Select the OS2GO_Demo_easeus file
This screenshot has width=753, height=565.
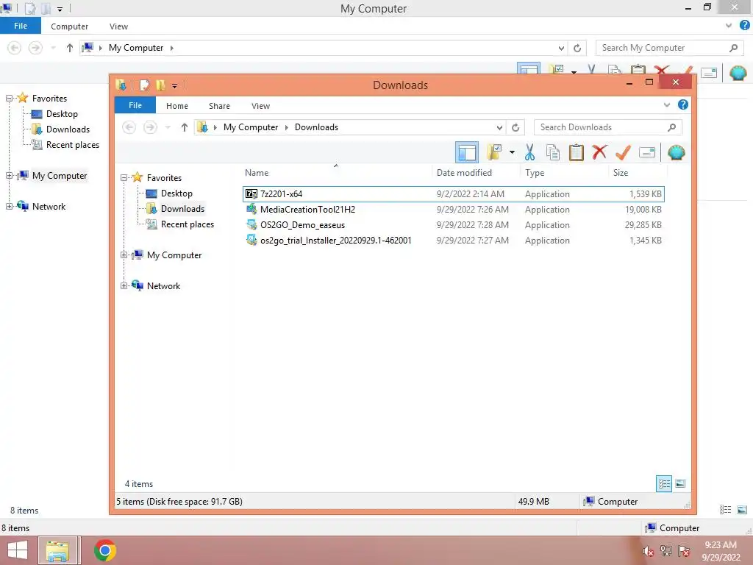point(453,225)
